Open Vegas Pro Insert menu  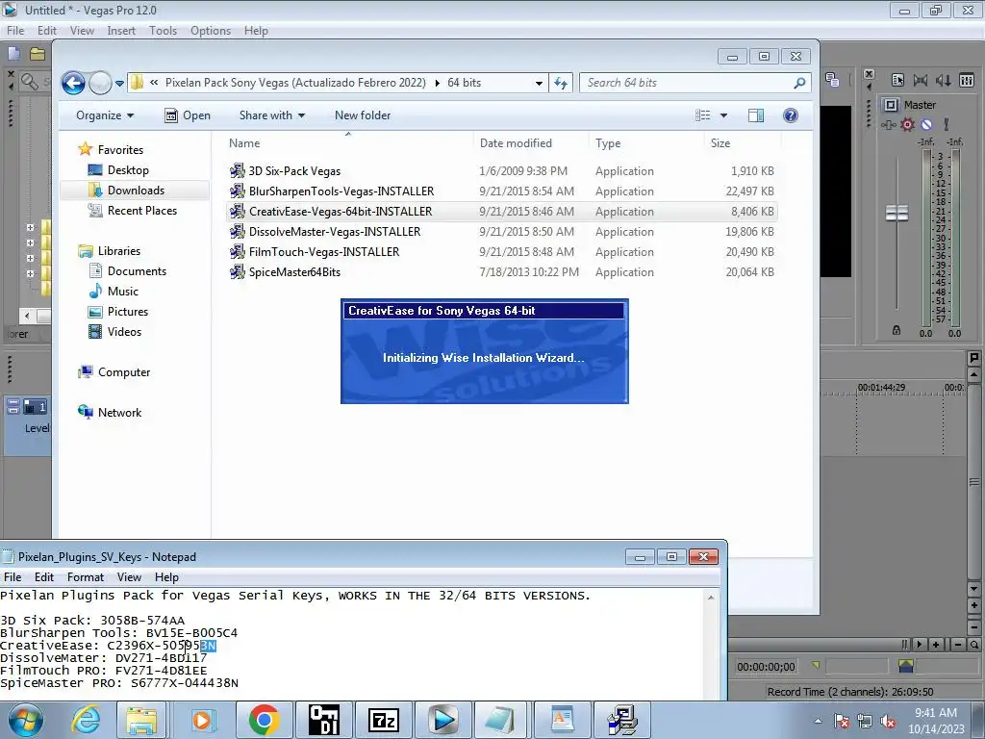121,30
